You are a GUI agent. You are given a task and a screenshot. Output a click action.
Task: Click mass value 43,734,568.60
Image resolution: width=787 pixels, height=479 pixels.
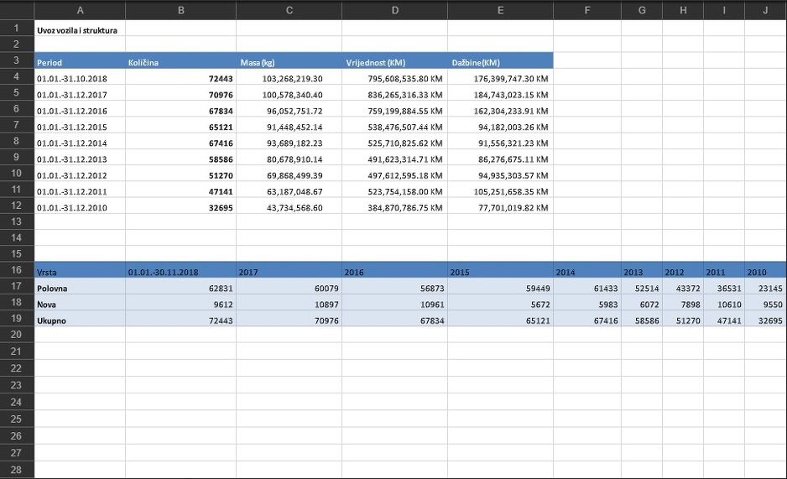tap(289, 207)
